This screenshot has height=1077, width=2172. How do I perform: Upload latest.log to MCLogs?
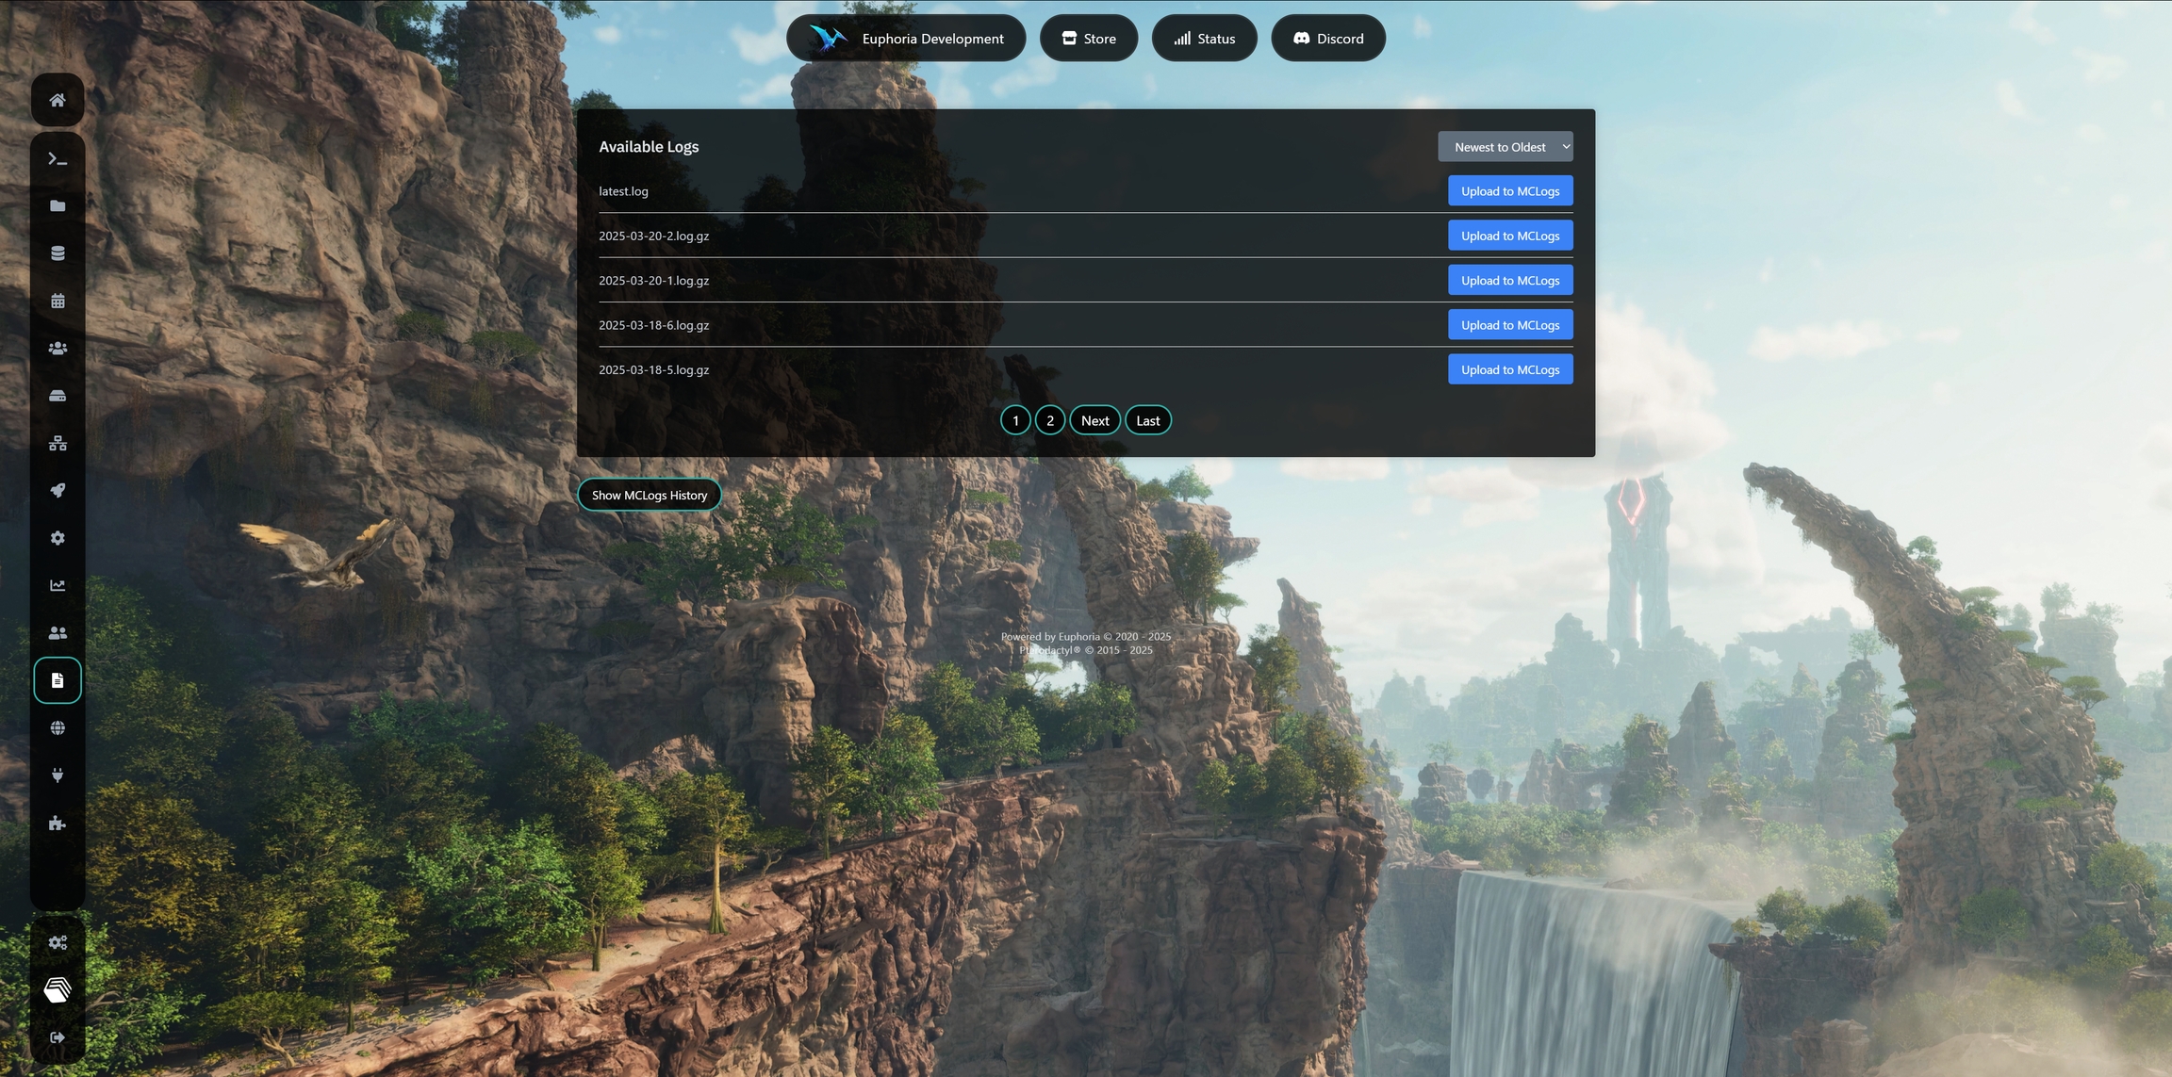[1509, 190]
